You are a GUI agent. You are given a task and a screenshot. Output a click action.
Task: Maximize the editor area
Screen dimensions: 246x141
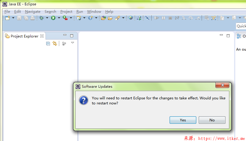pos(228,36)
